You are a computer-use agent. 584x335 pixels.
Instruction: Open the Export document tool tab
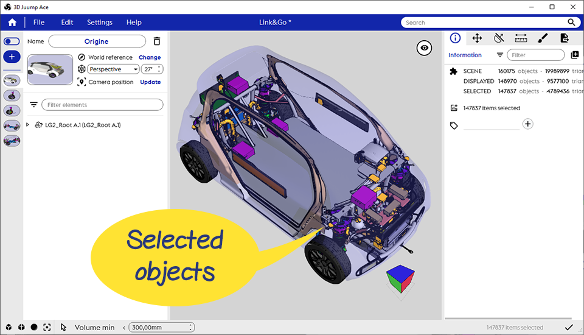point(565,38)
